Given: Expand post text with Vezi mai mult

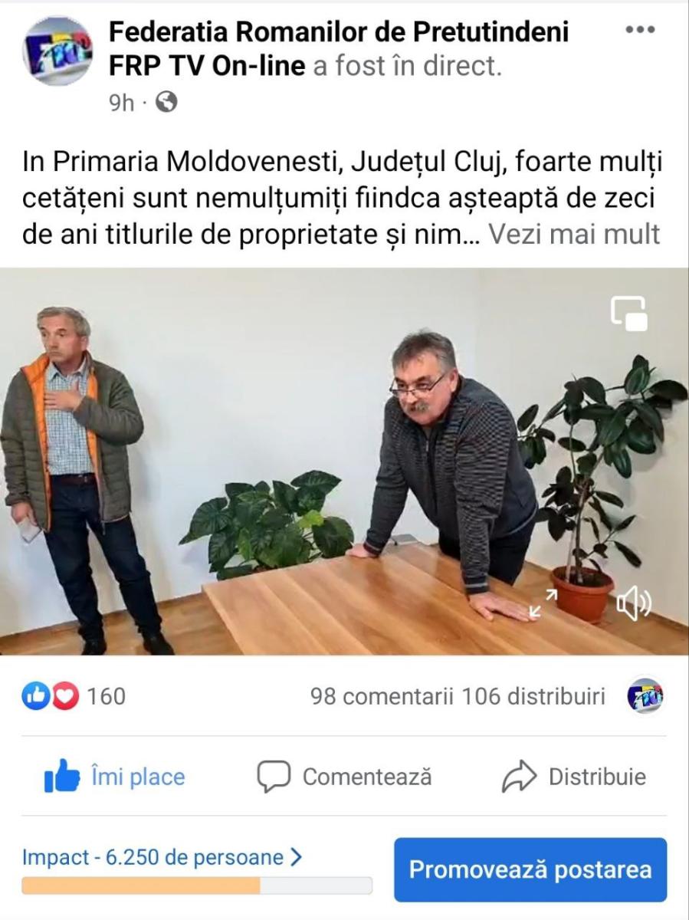Looking at the screenshot, I should [574, 234].
